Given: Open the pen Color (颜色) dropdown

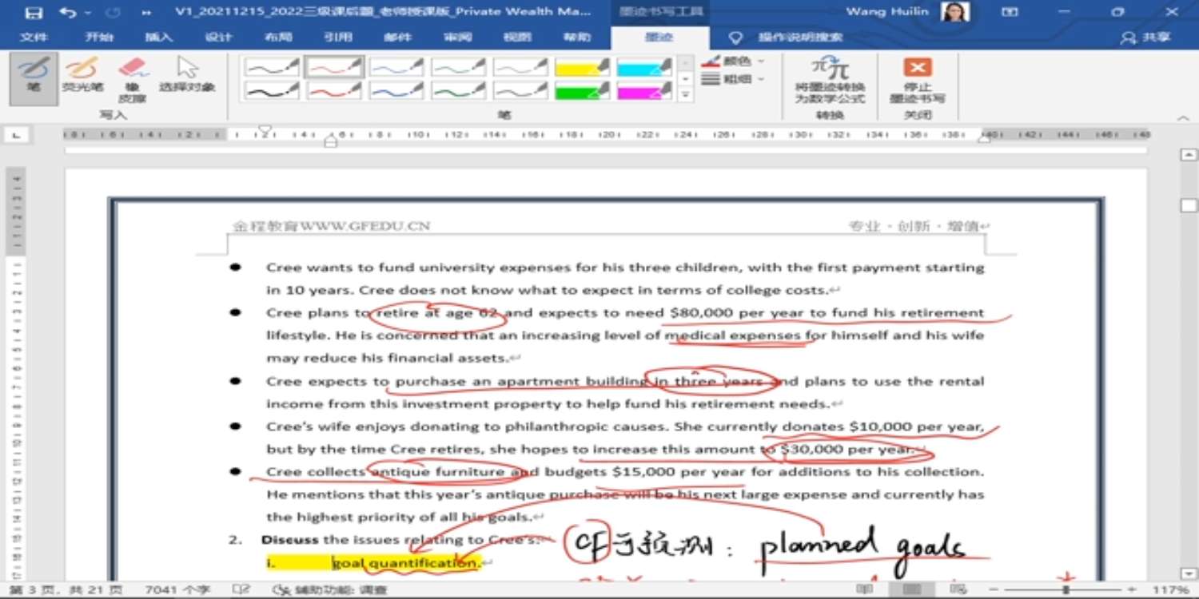Looking at the screenshot, I should [734, 61].
